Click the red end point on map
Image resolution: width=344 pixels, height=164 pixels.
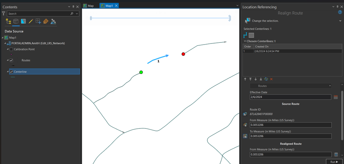[x=183, y=54]
